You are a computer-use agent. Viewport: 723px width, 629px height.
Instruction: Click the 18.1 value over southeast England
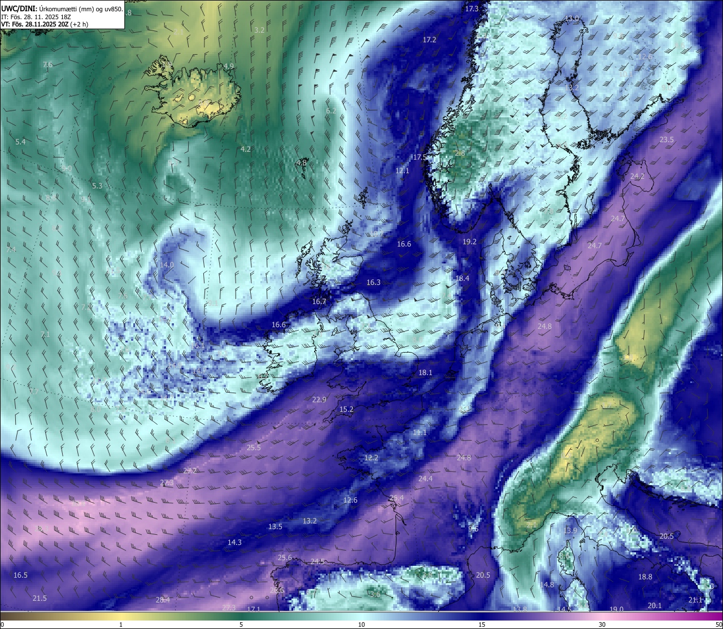[425, 372]
